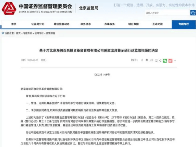Click the paragraph starting with 一、管理、运用私募基金财产

click(71, 103)
